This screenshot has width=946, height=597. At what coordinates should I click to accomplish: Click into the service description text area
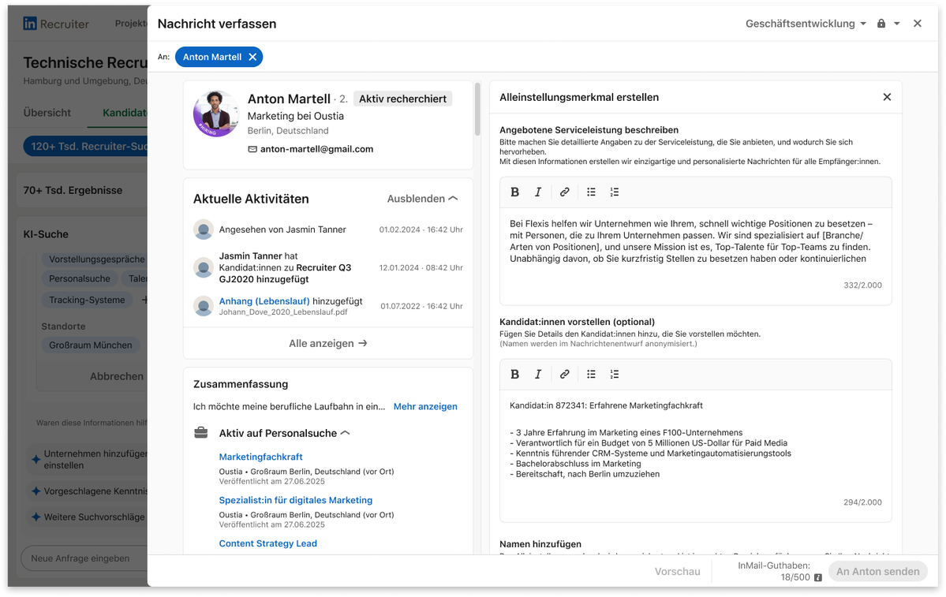click(696, 256)
